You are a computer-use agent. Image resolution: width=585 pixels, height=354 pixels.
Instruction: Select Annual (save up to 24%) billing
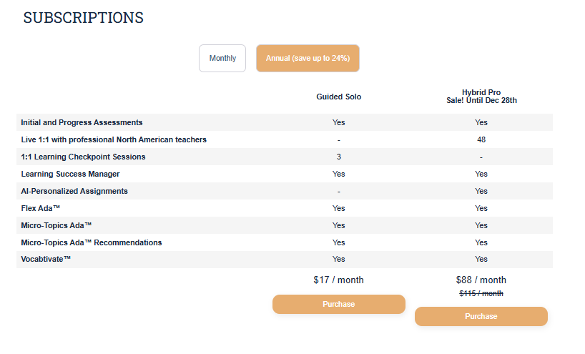[x=308, y=59]
